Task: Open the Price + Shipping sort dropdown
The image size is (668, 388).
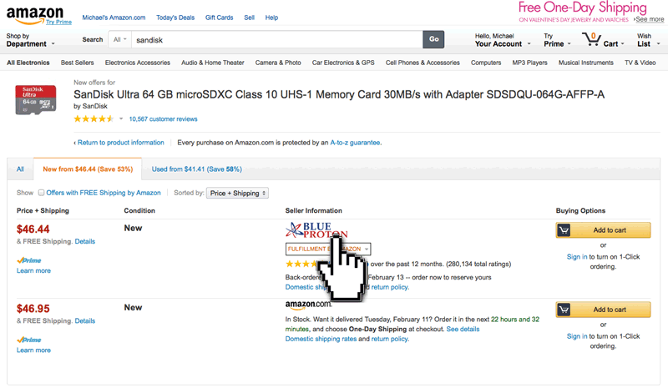Action: (x=238, y=194)
